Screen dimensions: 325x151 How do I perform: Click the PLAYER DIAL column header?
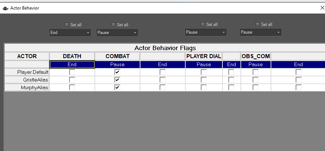204,56
